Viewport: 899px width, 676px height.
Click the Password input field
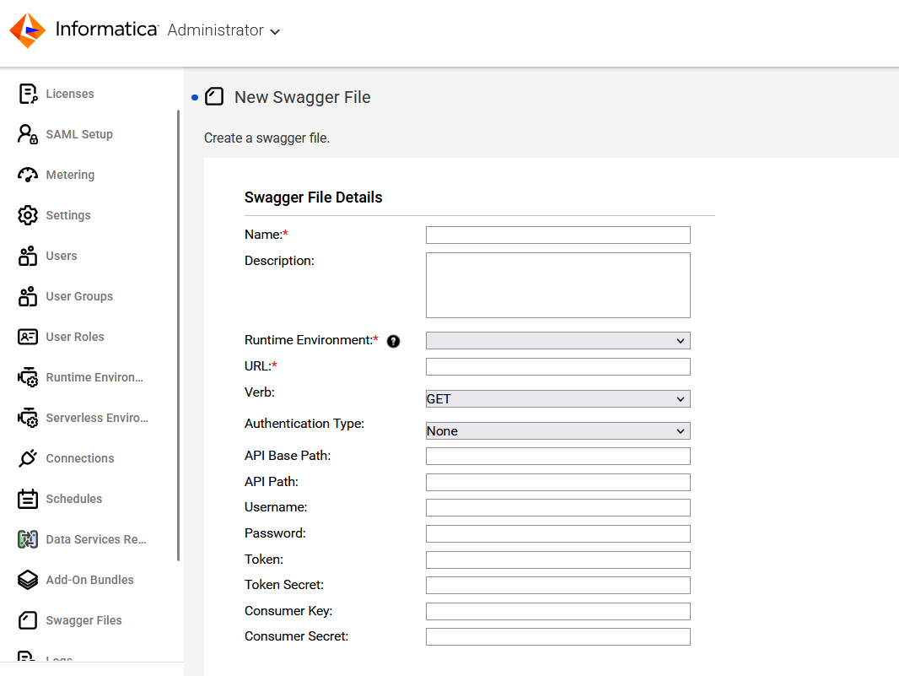pos(557,533)
